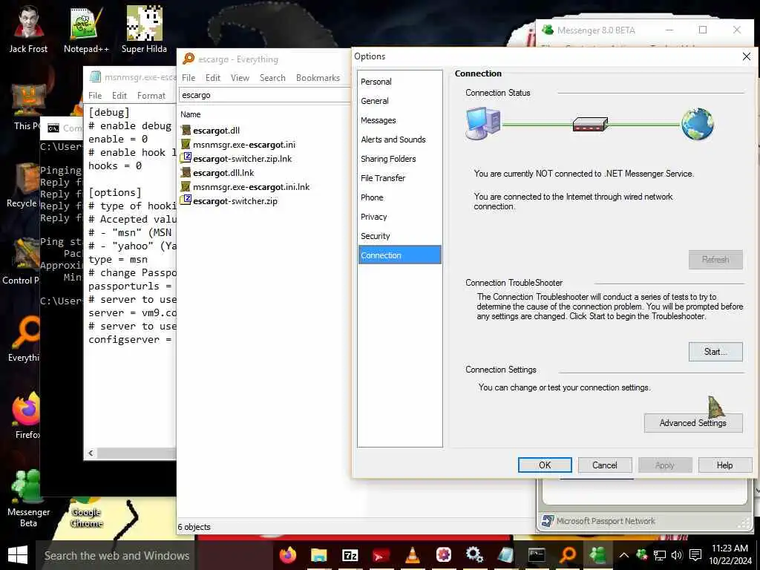Switch to Messenger in the taskbar
The height and width of the screenshot is (570, 760).
[x=599, y=554]
